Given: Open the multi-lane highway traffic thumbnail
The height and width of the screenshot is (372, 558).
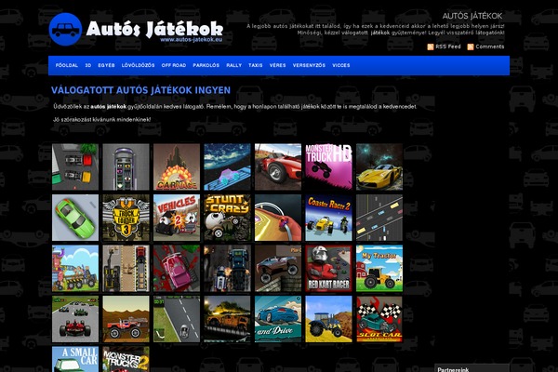Looking at the screenshot, I should click(379, 218).
